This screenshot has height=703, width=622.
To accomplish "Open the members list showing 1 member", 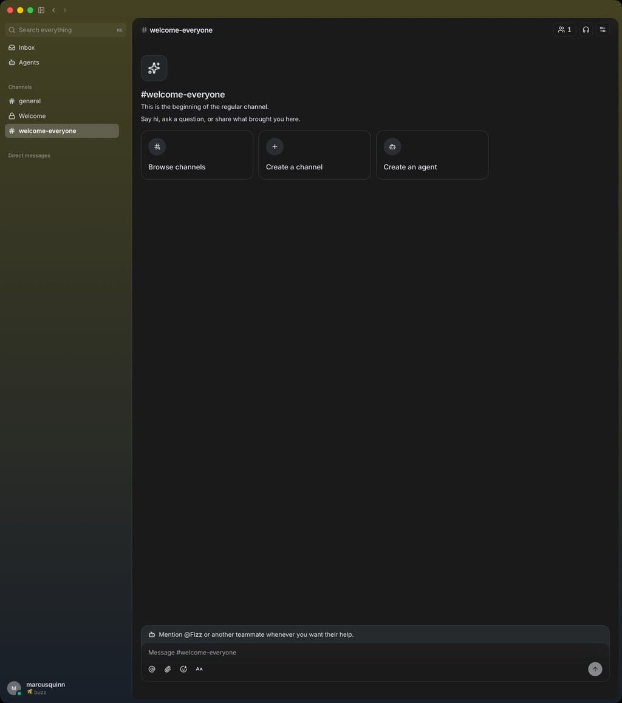I will (x=564, y=30).
